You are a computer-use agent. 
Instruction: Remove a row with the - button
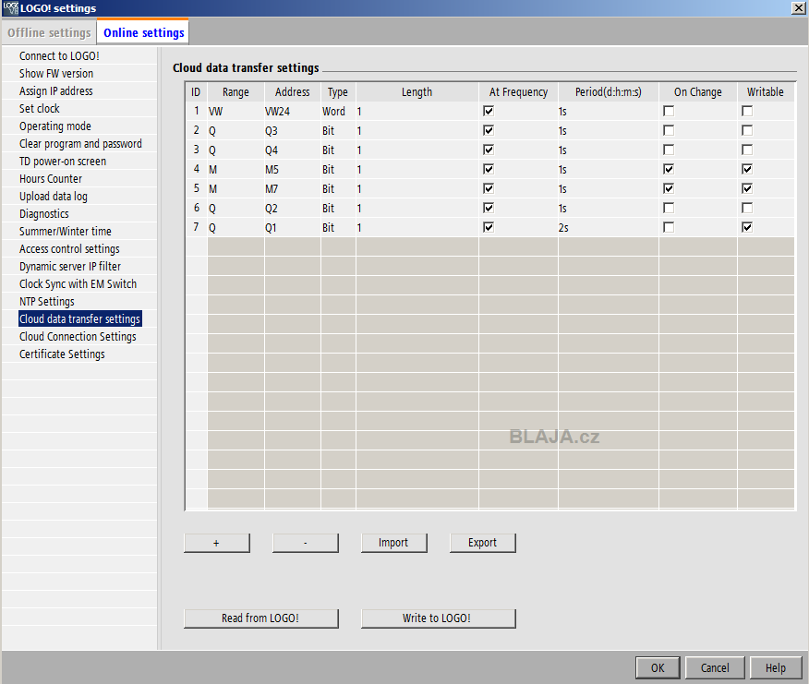(x=306, y=543)
